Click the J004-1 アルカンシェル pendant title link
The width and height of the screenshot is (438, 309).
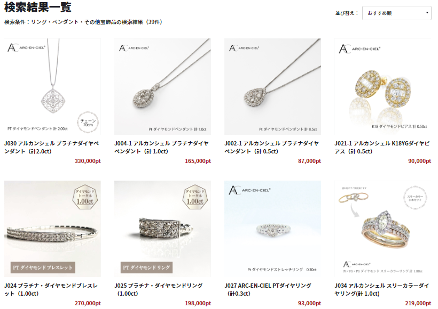click(161, 148)
